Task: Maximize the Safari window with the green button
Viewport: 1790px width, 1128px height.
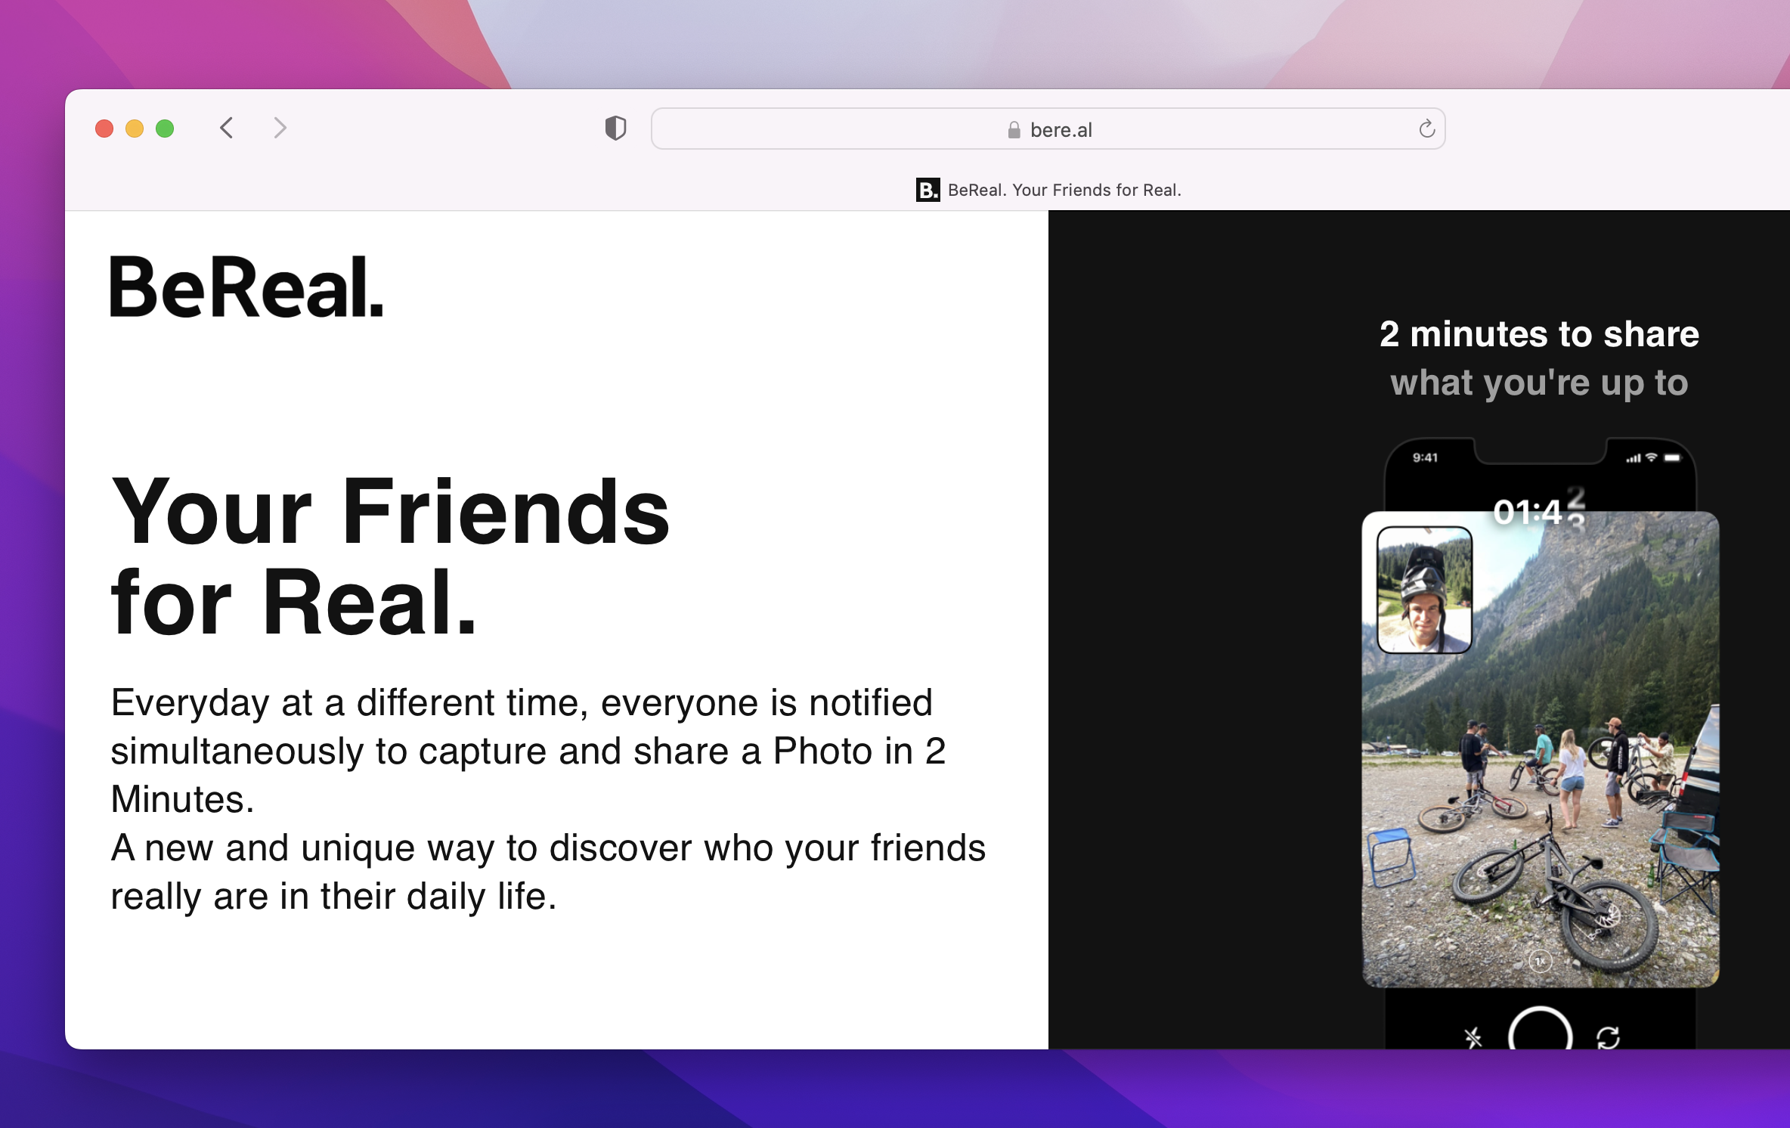Action: (x=165, y=129)
